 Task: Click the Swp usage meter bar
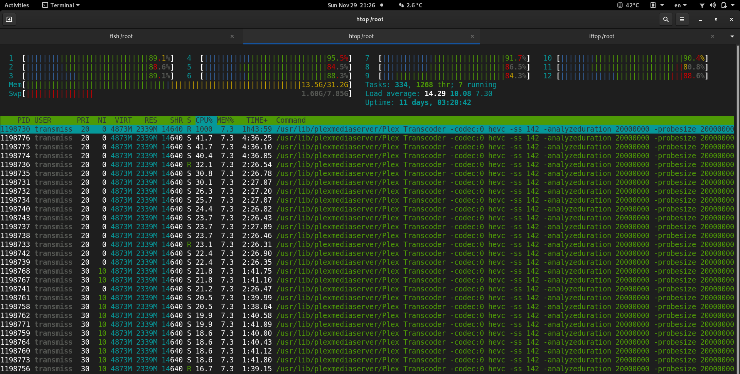click(180, 94)
